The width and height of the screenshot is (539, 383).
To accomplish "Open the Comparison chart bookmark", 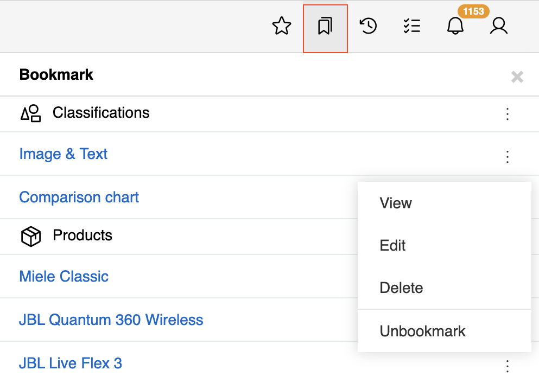I will pos(79,197).
